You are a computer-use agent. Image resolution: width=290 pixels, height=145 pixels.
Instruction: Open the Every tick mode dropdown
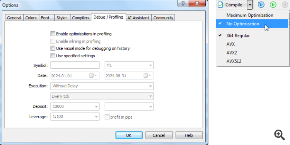tap(102, 96)
